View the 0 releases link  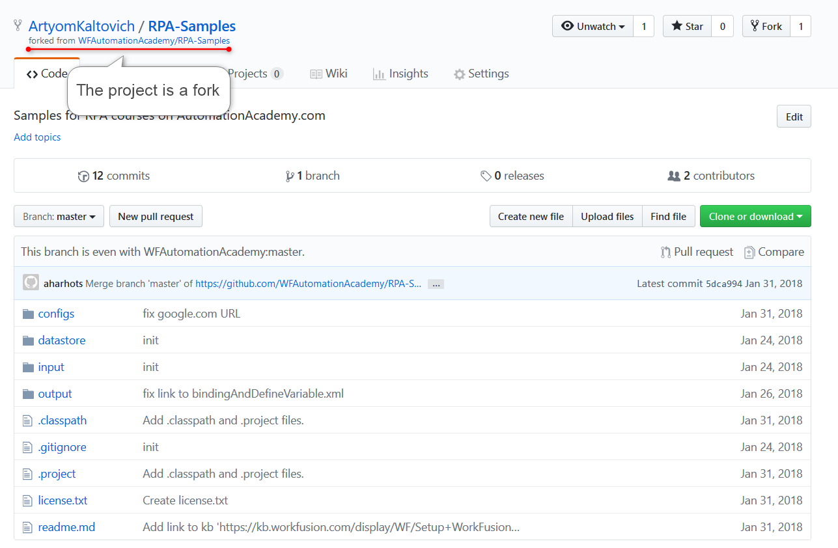[512, 176]
